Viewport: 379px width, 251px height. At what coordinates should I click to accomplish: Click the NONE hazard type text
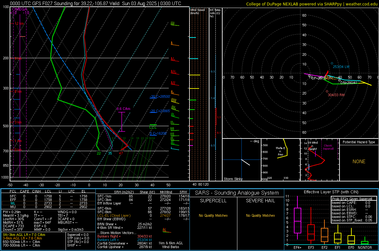359,162
